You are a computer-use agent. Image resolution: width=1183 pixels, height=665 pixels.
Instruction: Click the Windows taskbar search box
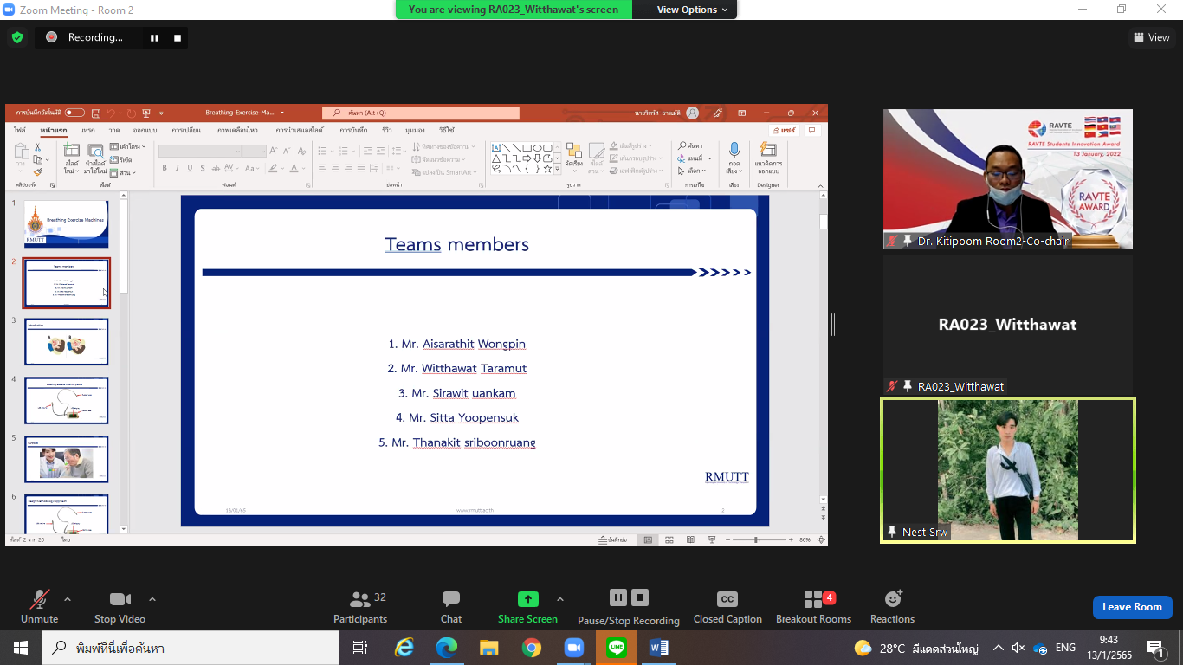pyautogui.click(x=191, y=648)
